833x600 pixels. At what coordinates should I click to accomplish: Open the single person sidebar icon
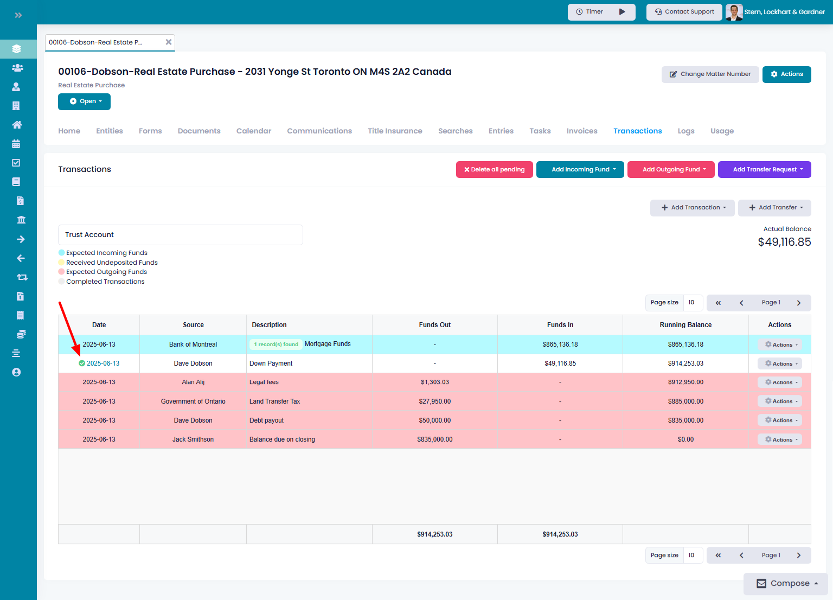[x=16, y=87]
